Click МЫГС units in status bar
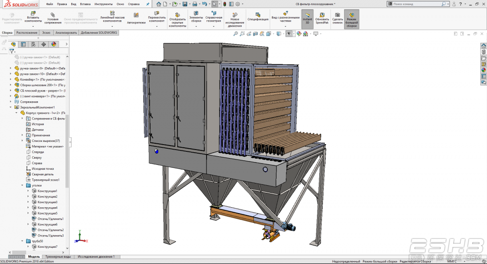 click(x=452, y=261)
